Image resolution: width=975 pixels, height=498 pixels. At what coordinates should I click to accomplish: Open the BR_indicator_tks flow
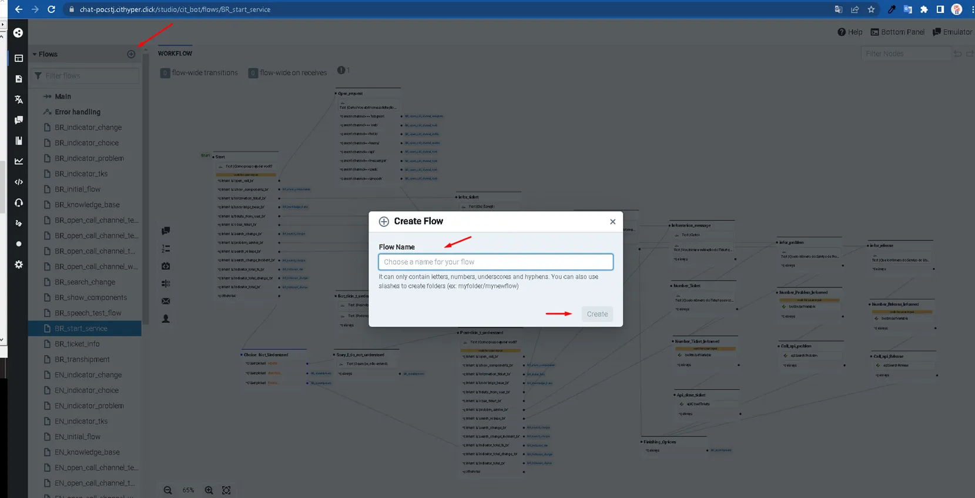pyautogui.click(x=81, y=173)
